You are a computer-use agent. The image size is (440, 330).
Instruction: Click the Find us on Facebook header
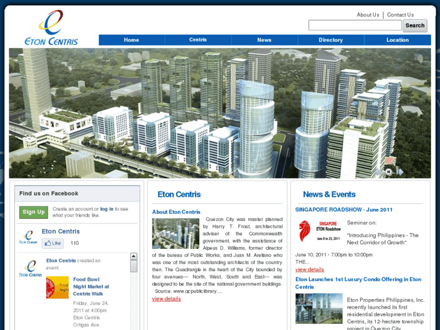tap(77, 194)
